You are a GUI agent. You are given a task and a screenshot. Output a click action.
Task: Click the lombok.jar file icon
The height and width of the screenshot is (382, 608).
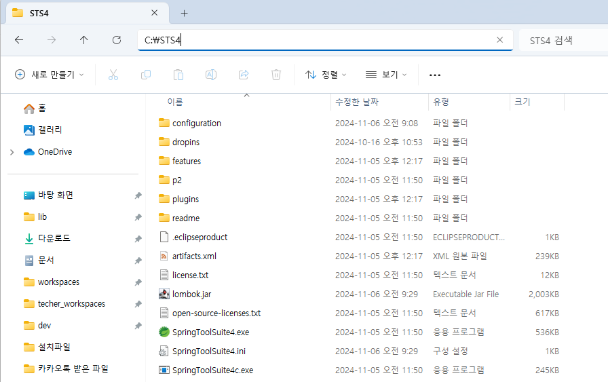coord(164,294)
